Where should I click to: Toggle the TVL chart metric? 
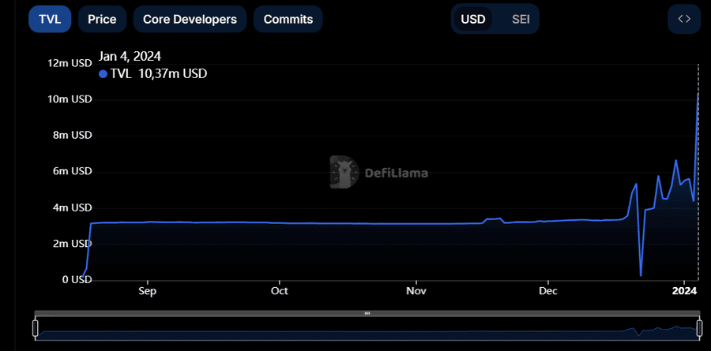[x=50, y=19]
